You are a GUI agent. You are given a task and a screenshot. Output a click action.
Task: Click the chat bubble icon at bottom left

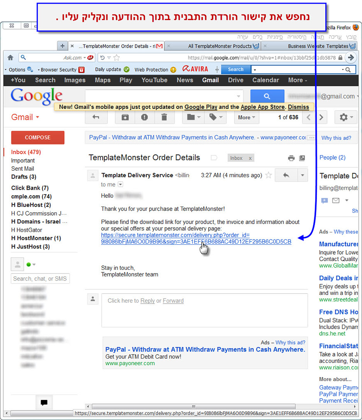(44, 402)
